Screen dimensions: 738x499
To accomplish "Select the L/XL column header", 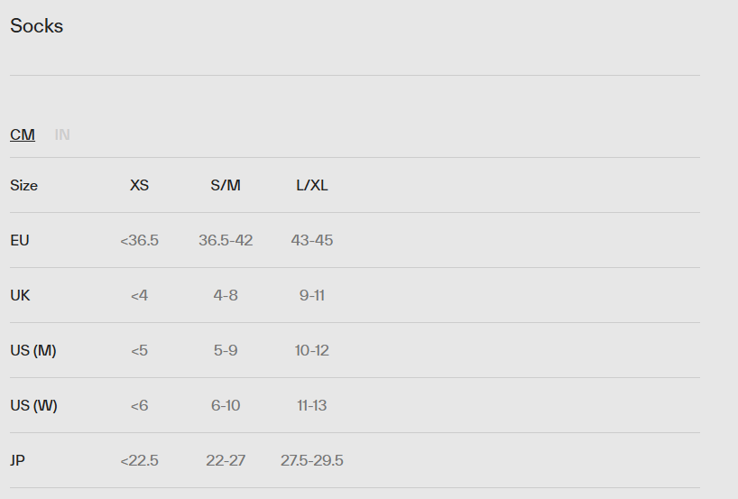I will tap(312, 185).
